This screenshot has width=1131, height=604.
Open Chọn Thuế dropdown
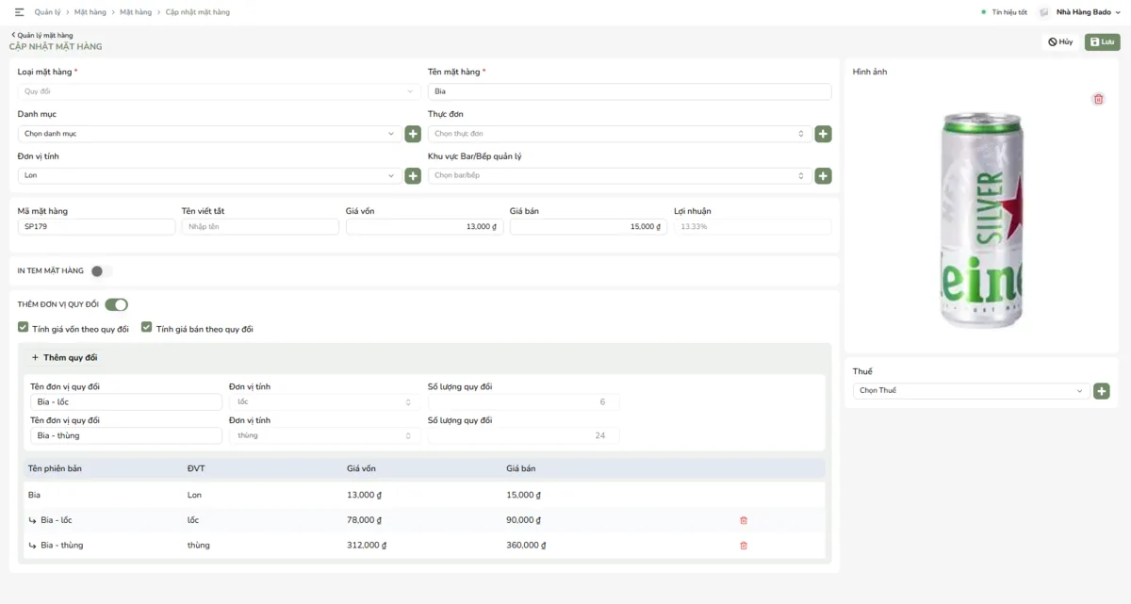click(x=971, y=390)
